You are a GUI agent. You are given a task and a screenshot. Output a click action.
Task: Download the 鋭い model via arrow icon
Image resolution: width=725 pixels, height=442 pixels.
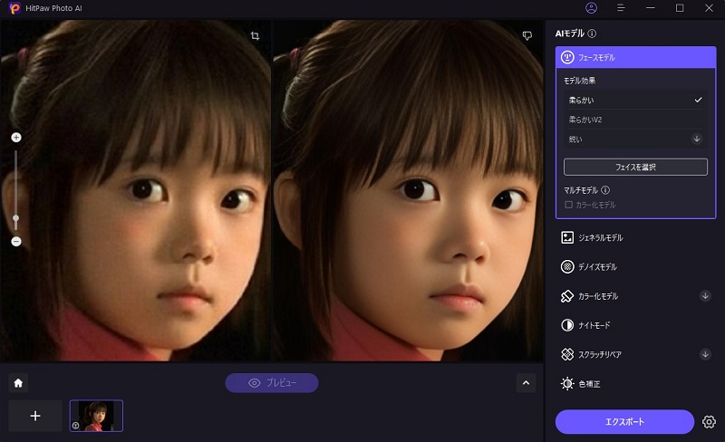(x=696, y=139)
